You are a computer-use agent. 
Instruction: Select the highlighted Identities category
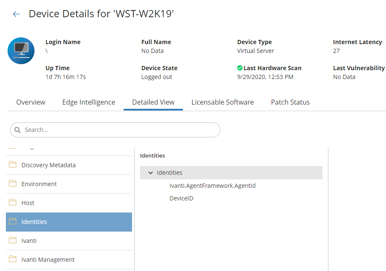(x=34, y=222)
